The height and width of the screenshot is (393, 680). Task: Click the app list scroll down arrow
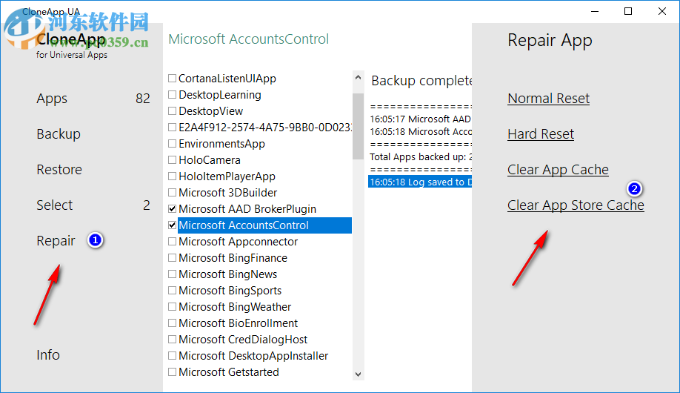tap(359, 374)
